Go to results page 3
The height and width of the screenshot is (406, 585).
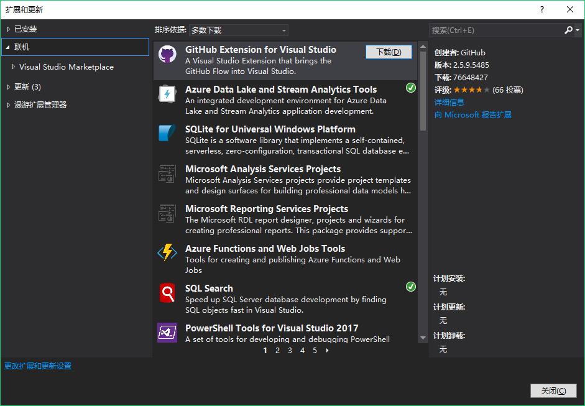coord(290,351)
